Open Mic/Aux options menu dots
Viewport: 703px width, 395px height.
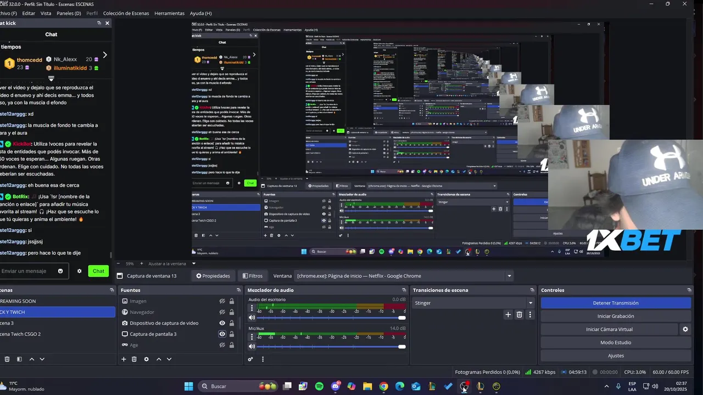tap(252, 337)
